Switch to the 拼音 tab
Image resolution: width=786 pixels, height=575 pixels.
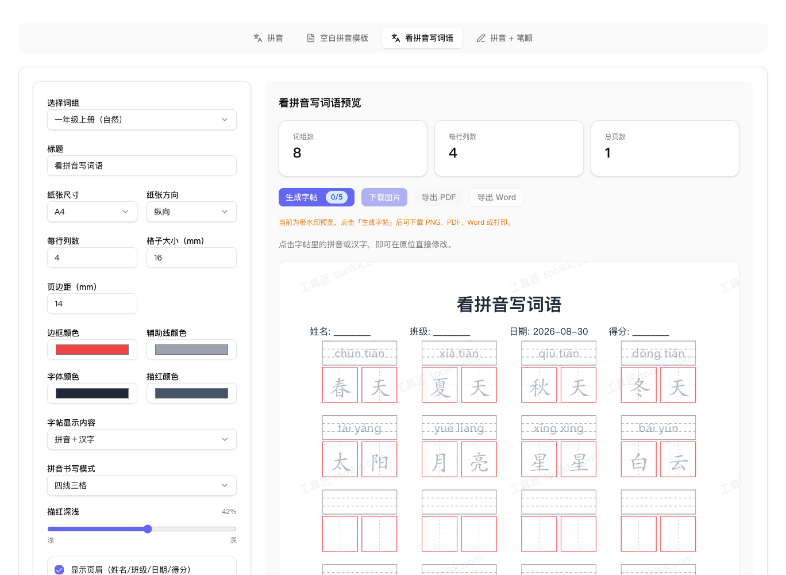pos(268,38)
